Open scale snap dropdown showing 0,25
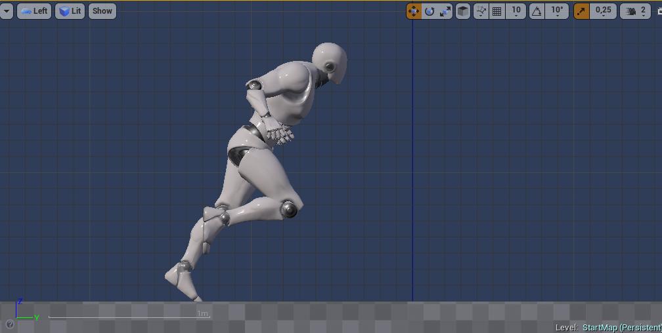Image resolution: width=662 pixels, height=333 pixels. pyautogui.click(x=604, y=11)
